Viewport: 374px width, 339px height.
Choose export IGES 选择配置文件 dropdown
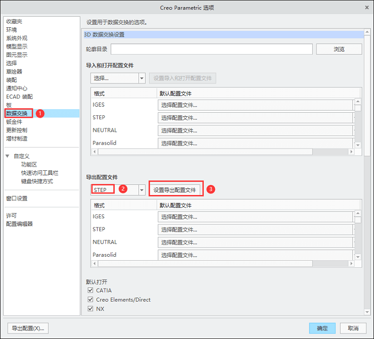click(255, 217)
